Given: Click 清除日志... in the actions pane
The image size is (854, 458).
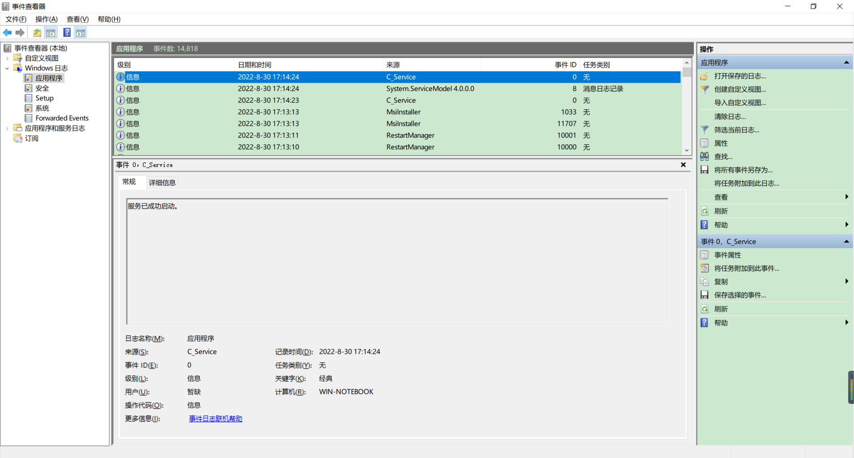Looking at the screenshot, I should 730,117.
